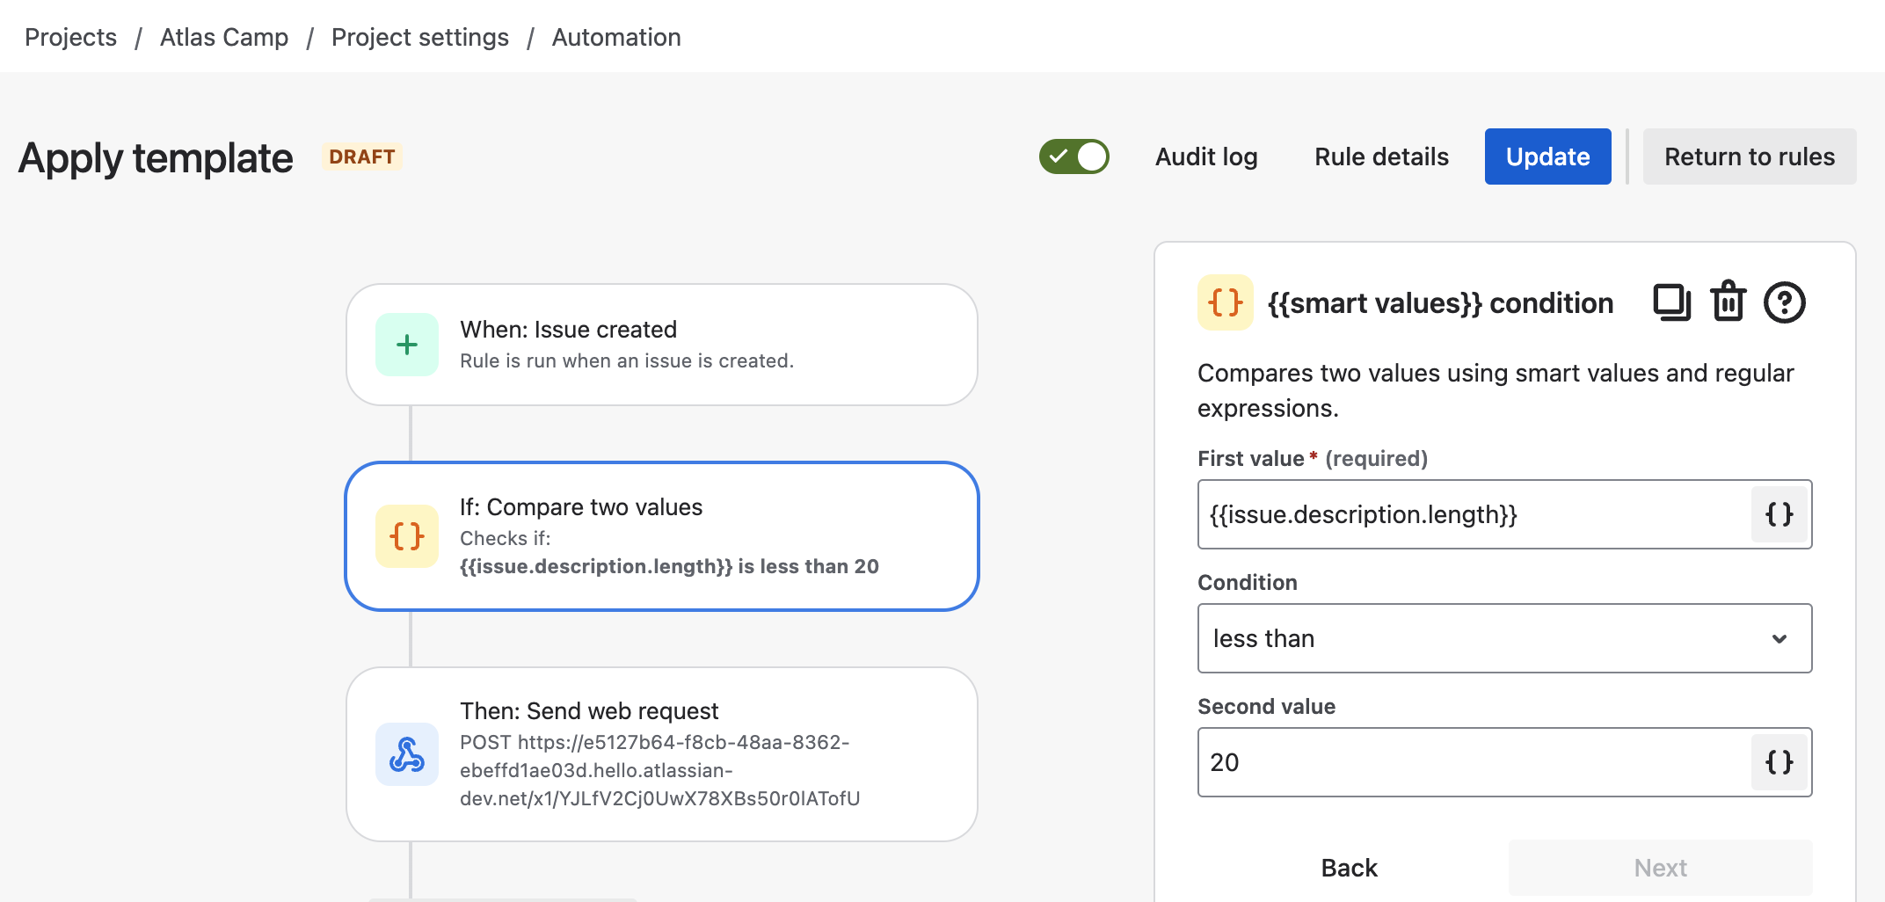Click Return to rules button
This screenshot has width=1885, height=902.
(x=1749, y=156)
